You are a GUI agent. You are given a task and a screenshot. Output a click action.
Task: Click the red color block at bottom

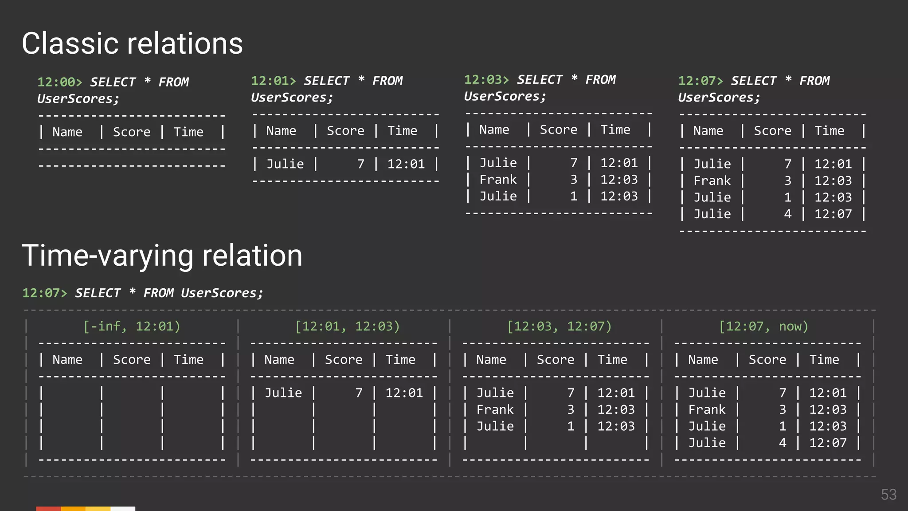pos(48,508)
